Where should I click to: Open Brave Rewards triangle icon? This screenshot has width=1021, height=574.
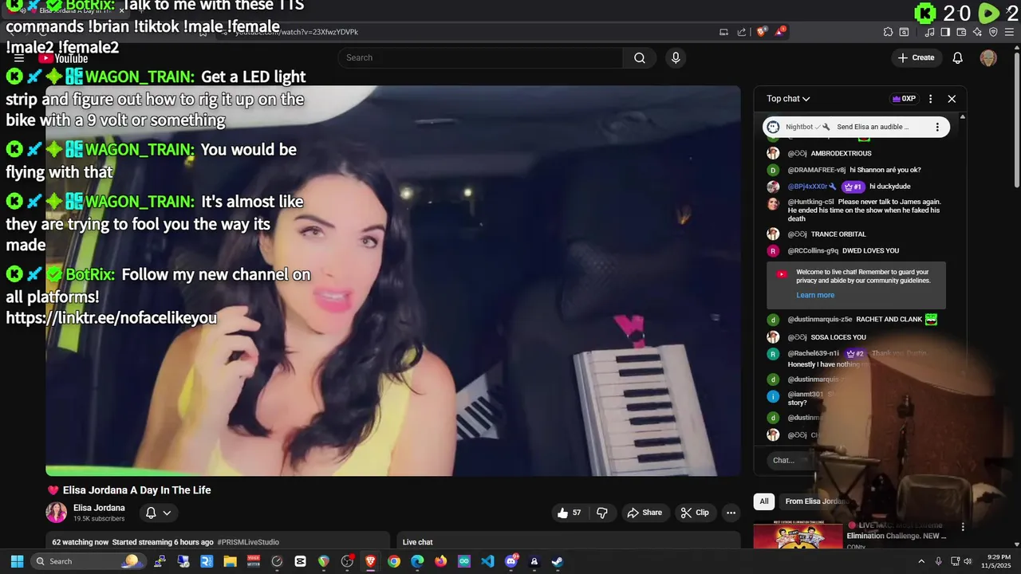780,32
